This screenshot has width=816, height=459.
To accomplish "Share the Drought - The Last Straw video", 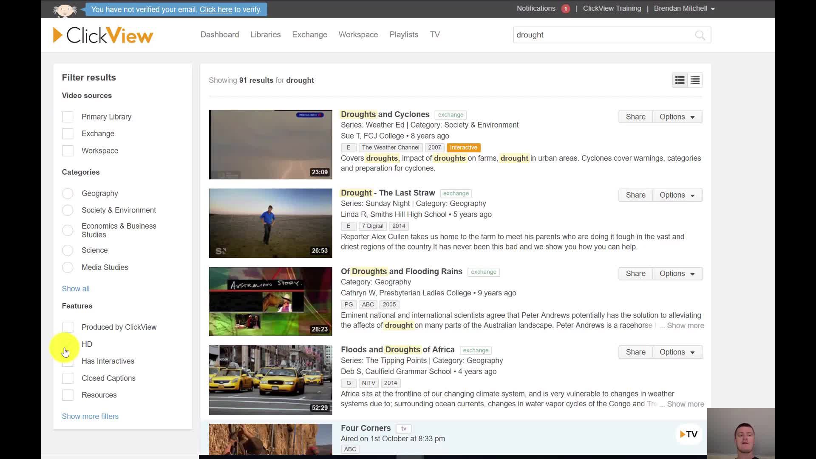I will [635, 195].
